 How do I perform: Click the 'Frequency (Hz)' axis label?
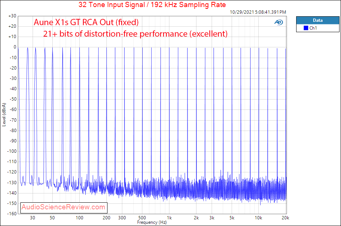click(x=152, y=222)
